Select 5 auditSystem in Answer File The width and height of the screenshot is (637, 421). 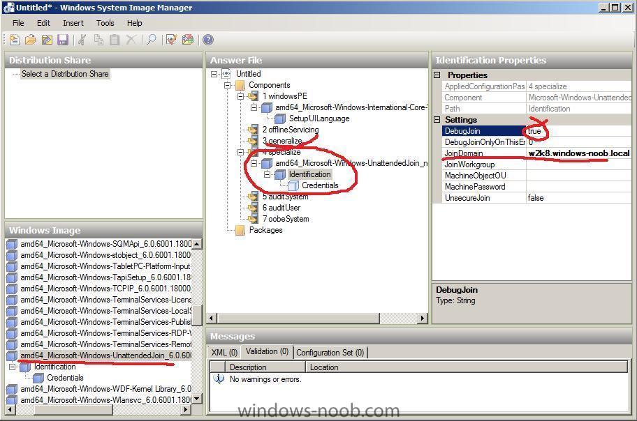point(285,197)
